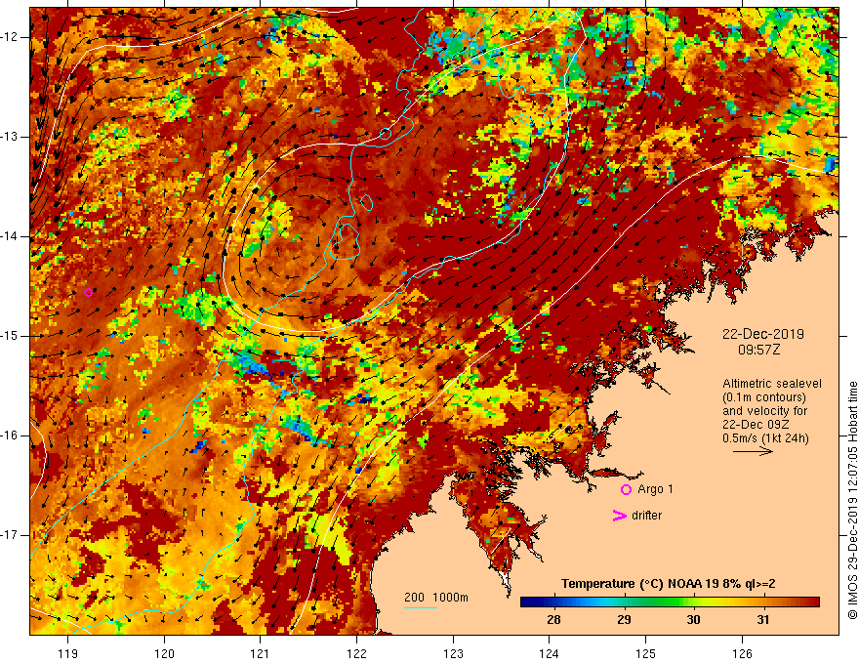The width and height of the screenshot is (859, 664).
Task: Click the color bar value 29
Action: pyautogui.click(x=624, y=620)
